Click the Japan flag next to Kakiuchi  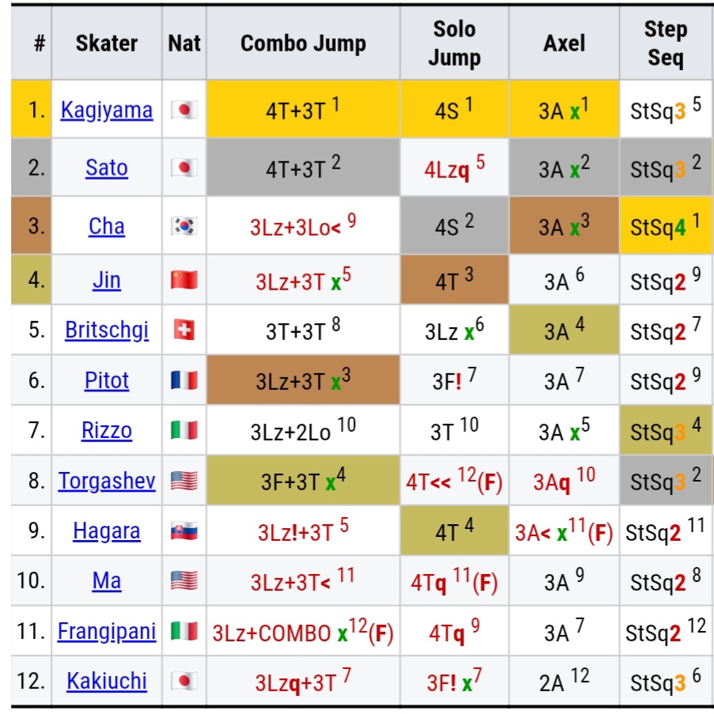pyautogui.click(x=184, y=681)
